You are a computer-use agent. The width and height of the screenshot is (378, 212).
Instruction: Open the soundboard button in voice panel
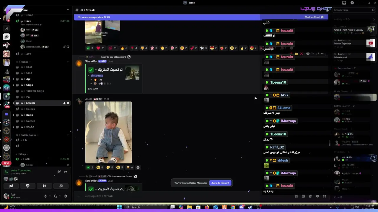(x=61, y=186)
